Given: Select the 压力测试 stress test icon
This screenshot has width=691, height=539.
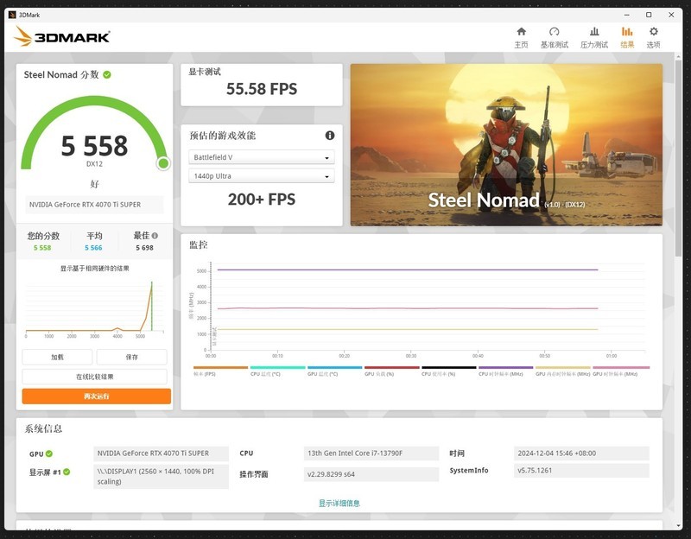Looking at the screenshot, I should click(x=594, y=32).
